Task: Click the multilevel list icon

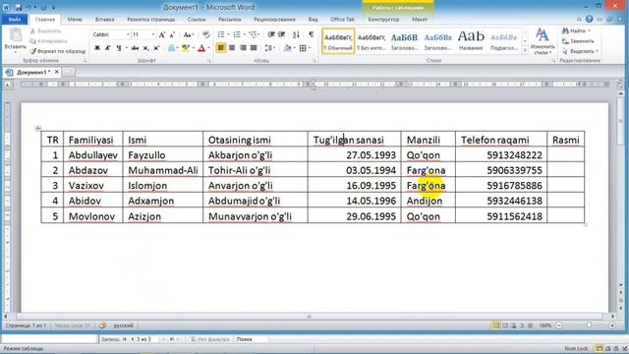Action: click(253, 35)
